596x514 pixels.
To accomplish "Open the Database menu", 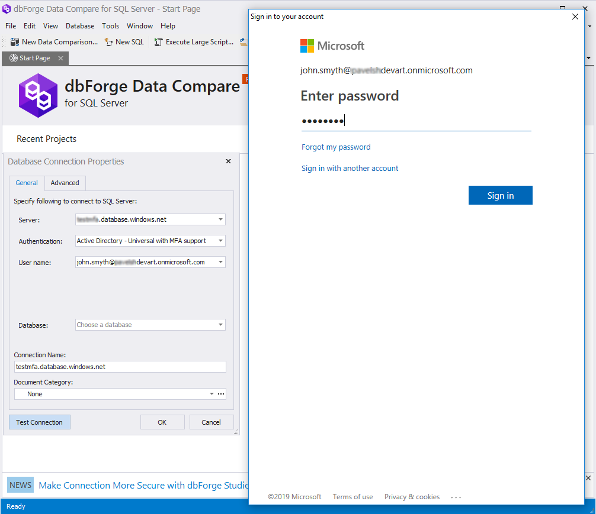I will [80, 26].
